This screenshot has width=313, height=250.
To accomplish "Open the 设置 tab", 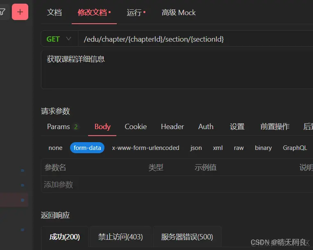I will point(237,127).
